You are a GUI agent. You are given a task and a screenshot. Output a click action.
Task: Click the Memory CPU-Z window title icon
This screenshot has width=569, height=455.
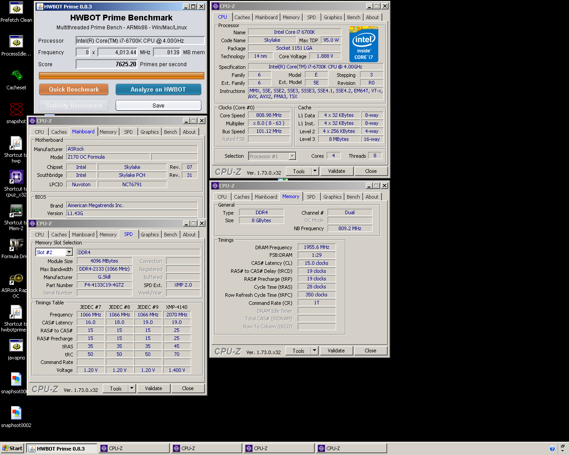(x=216, y=186)
